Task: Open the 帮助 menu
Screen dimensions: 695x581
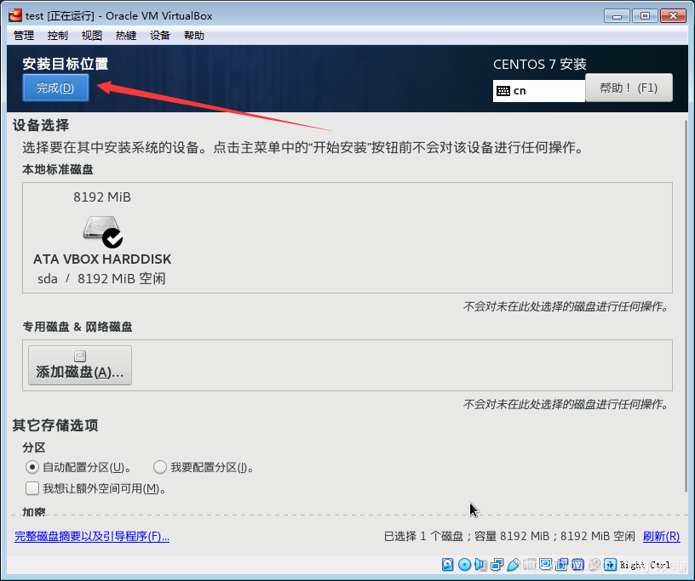Action: (x=194, y=36)
